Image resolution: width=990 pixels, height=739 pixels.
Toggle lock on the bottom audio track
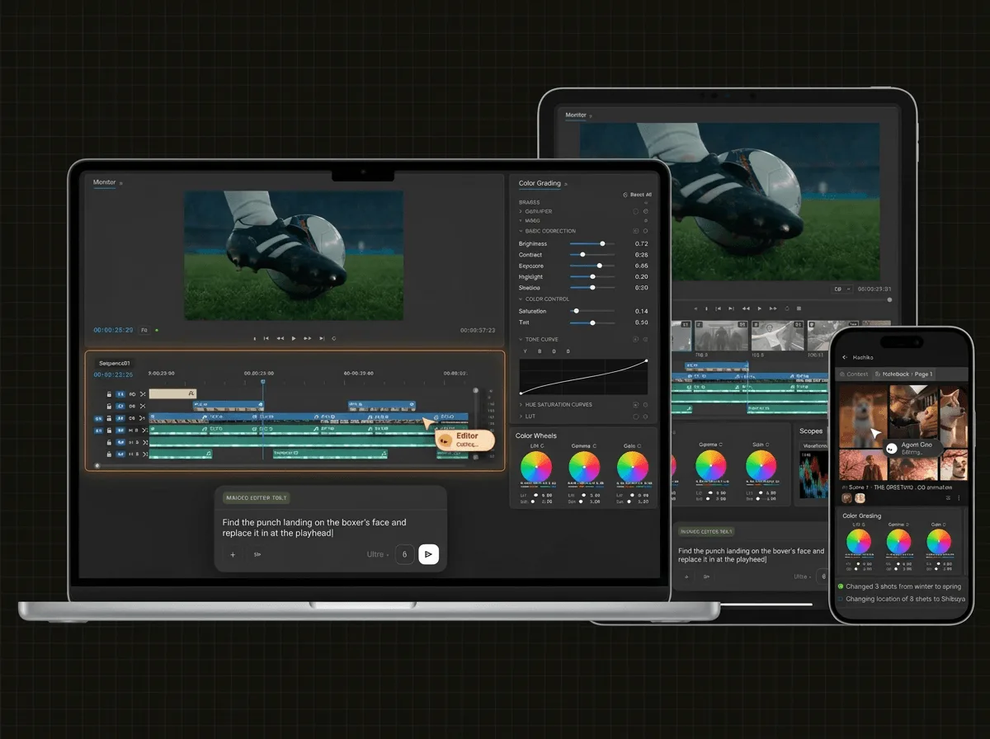point(109,454)
